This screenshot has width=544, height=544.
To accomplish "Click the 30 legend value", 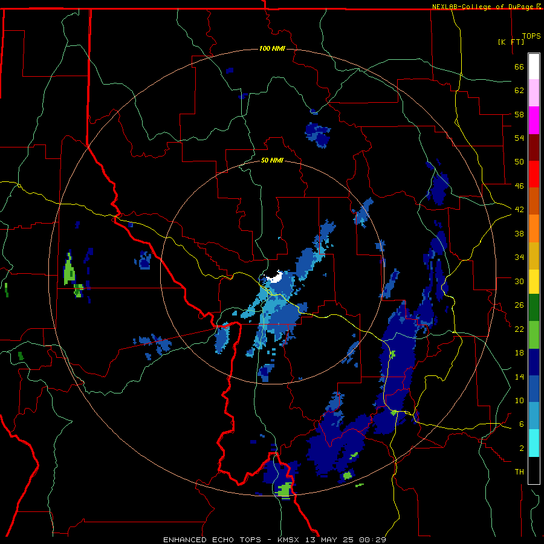I will (519, 281).
